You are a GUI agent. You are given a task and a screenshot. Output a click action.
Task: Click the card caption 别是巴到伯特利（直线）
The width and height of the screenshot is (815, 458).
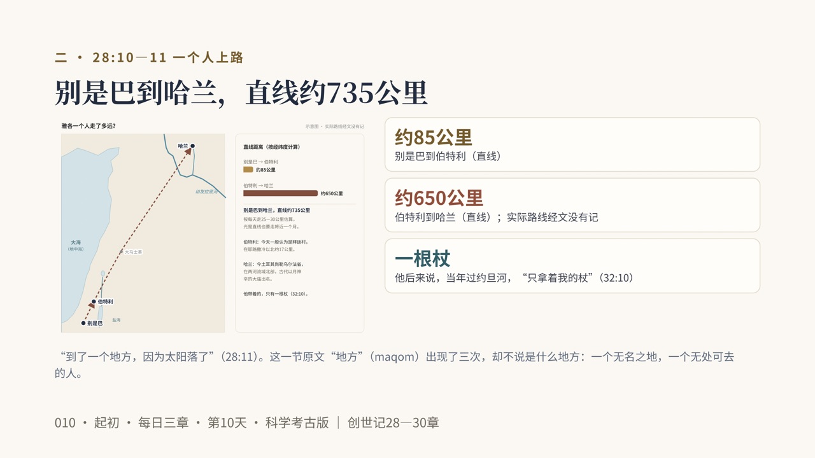[x=448, y=156]
